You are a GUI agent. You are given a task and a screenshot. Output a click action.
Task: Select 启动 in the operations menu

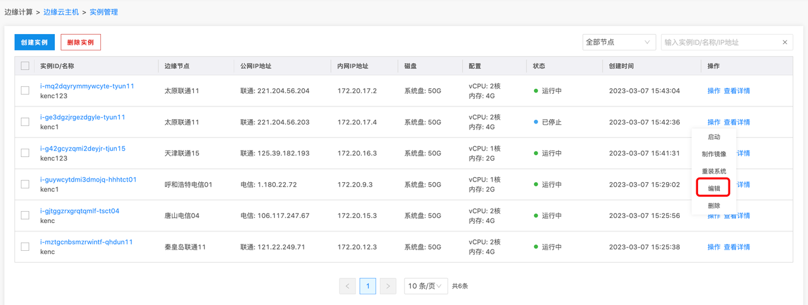(x=713, y=137)
